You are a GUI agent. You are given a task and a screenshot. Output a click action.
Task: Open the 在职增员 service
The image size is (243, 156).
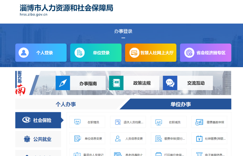(x=87, y=122)
